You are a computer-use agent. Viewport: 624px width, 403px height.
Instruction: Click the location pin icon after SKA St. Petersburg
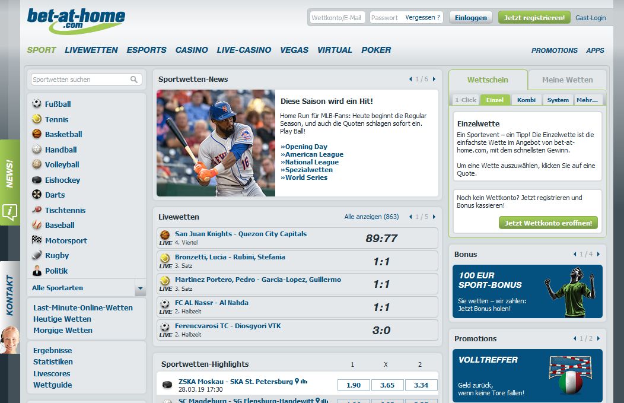click(x=297, y=381)
